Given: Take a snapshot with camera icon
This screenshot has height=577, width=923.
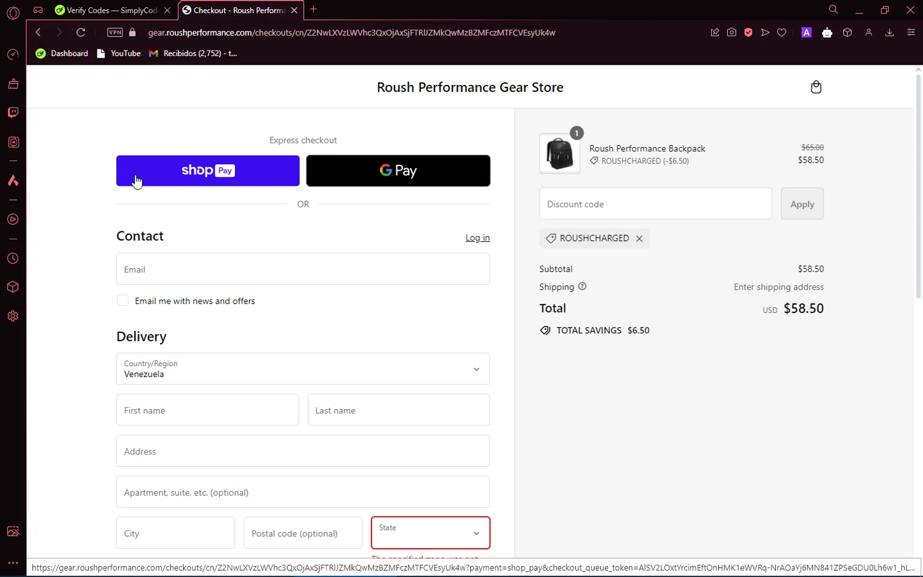Looking at the screenshot, I should 732,33.
